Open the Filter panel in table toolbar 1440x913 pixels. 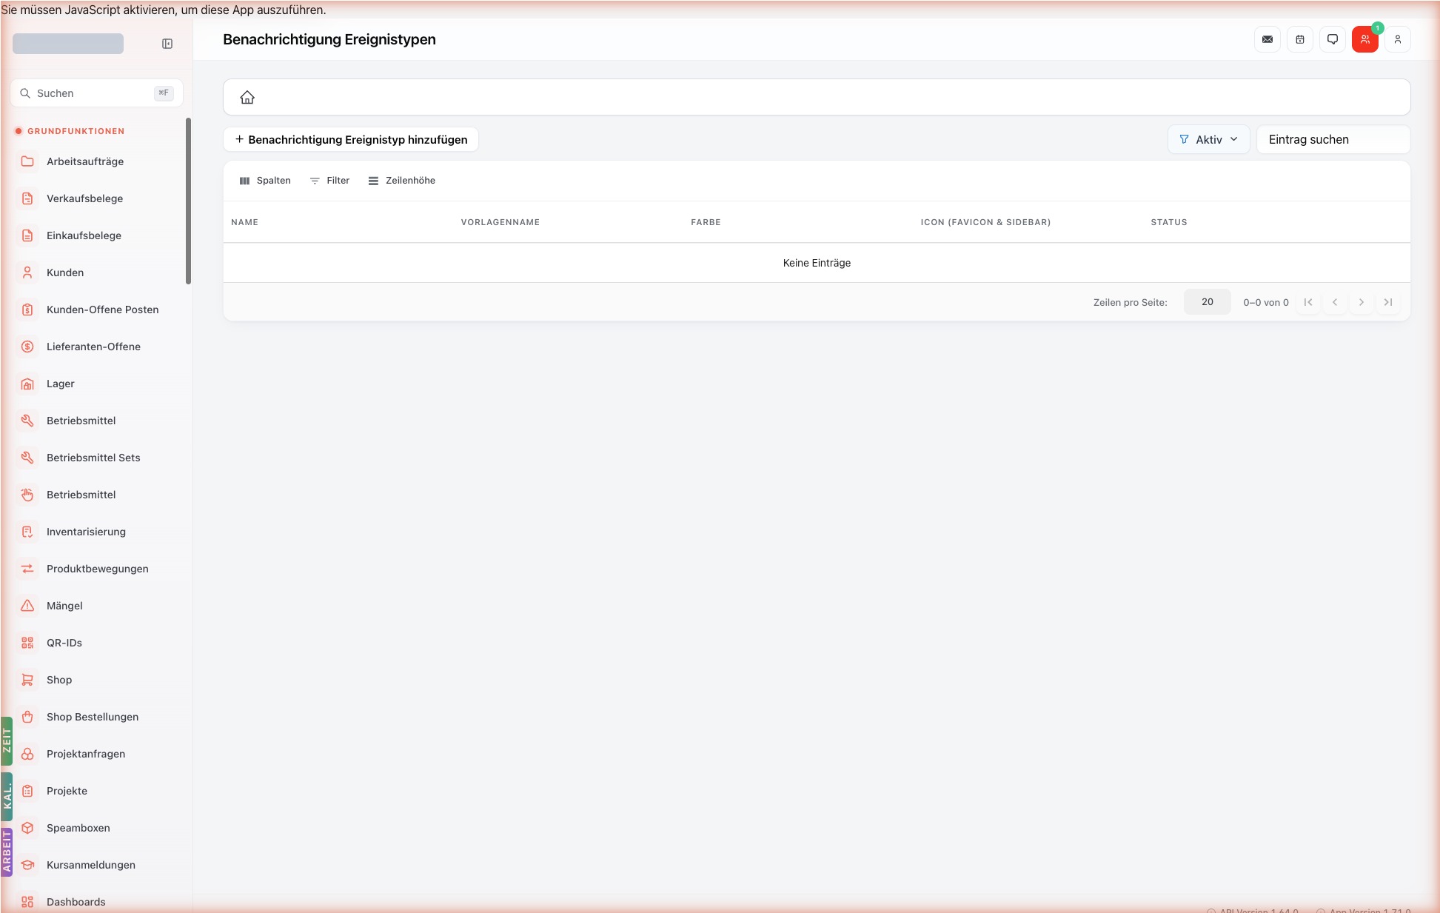point(329,181)
